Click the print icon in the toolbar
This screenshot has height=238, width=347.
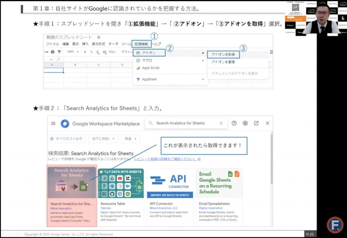(53, 52)
